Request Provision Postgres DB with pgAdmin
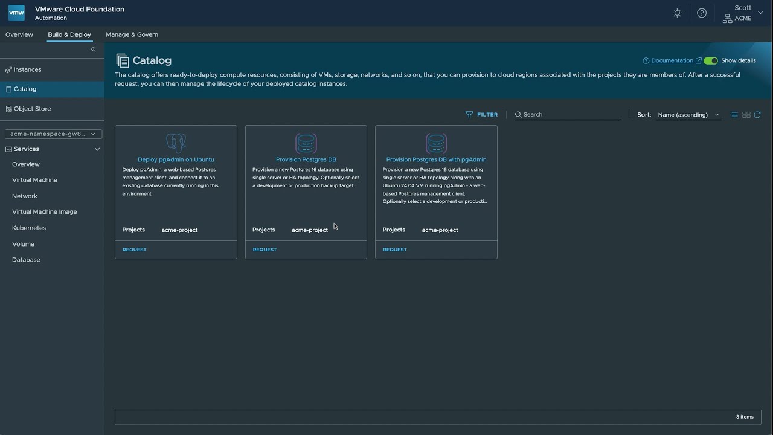 click(x=395, y=250)
